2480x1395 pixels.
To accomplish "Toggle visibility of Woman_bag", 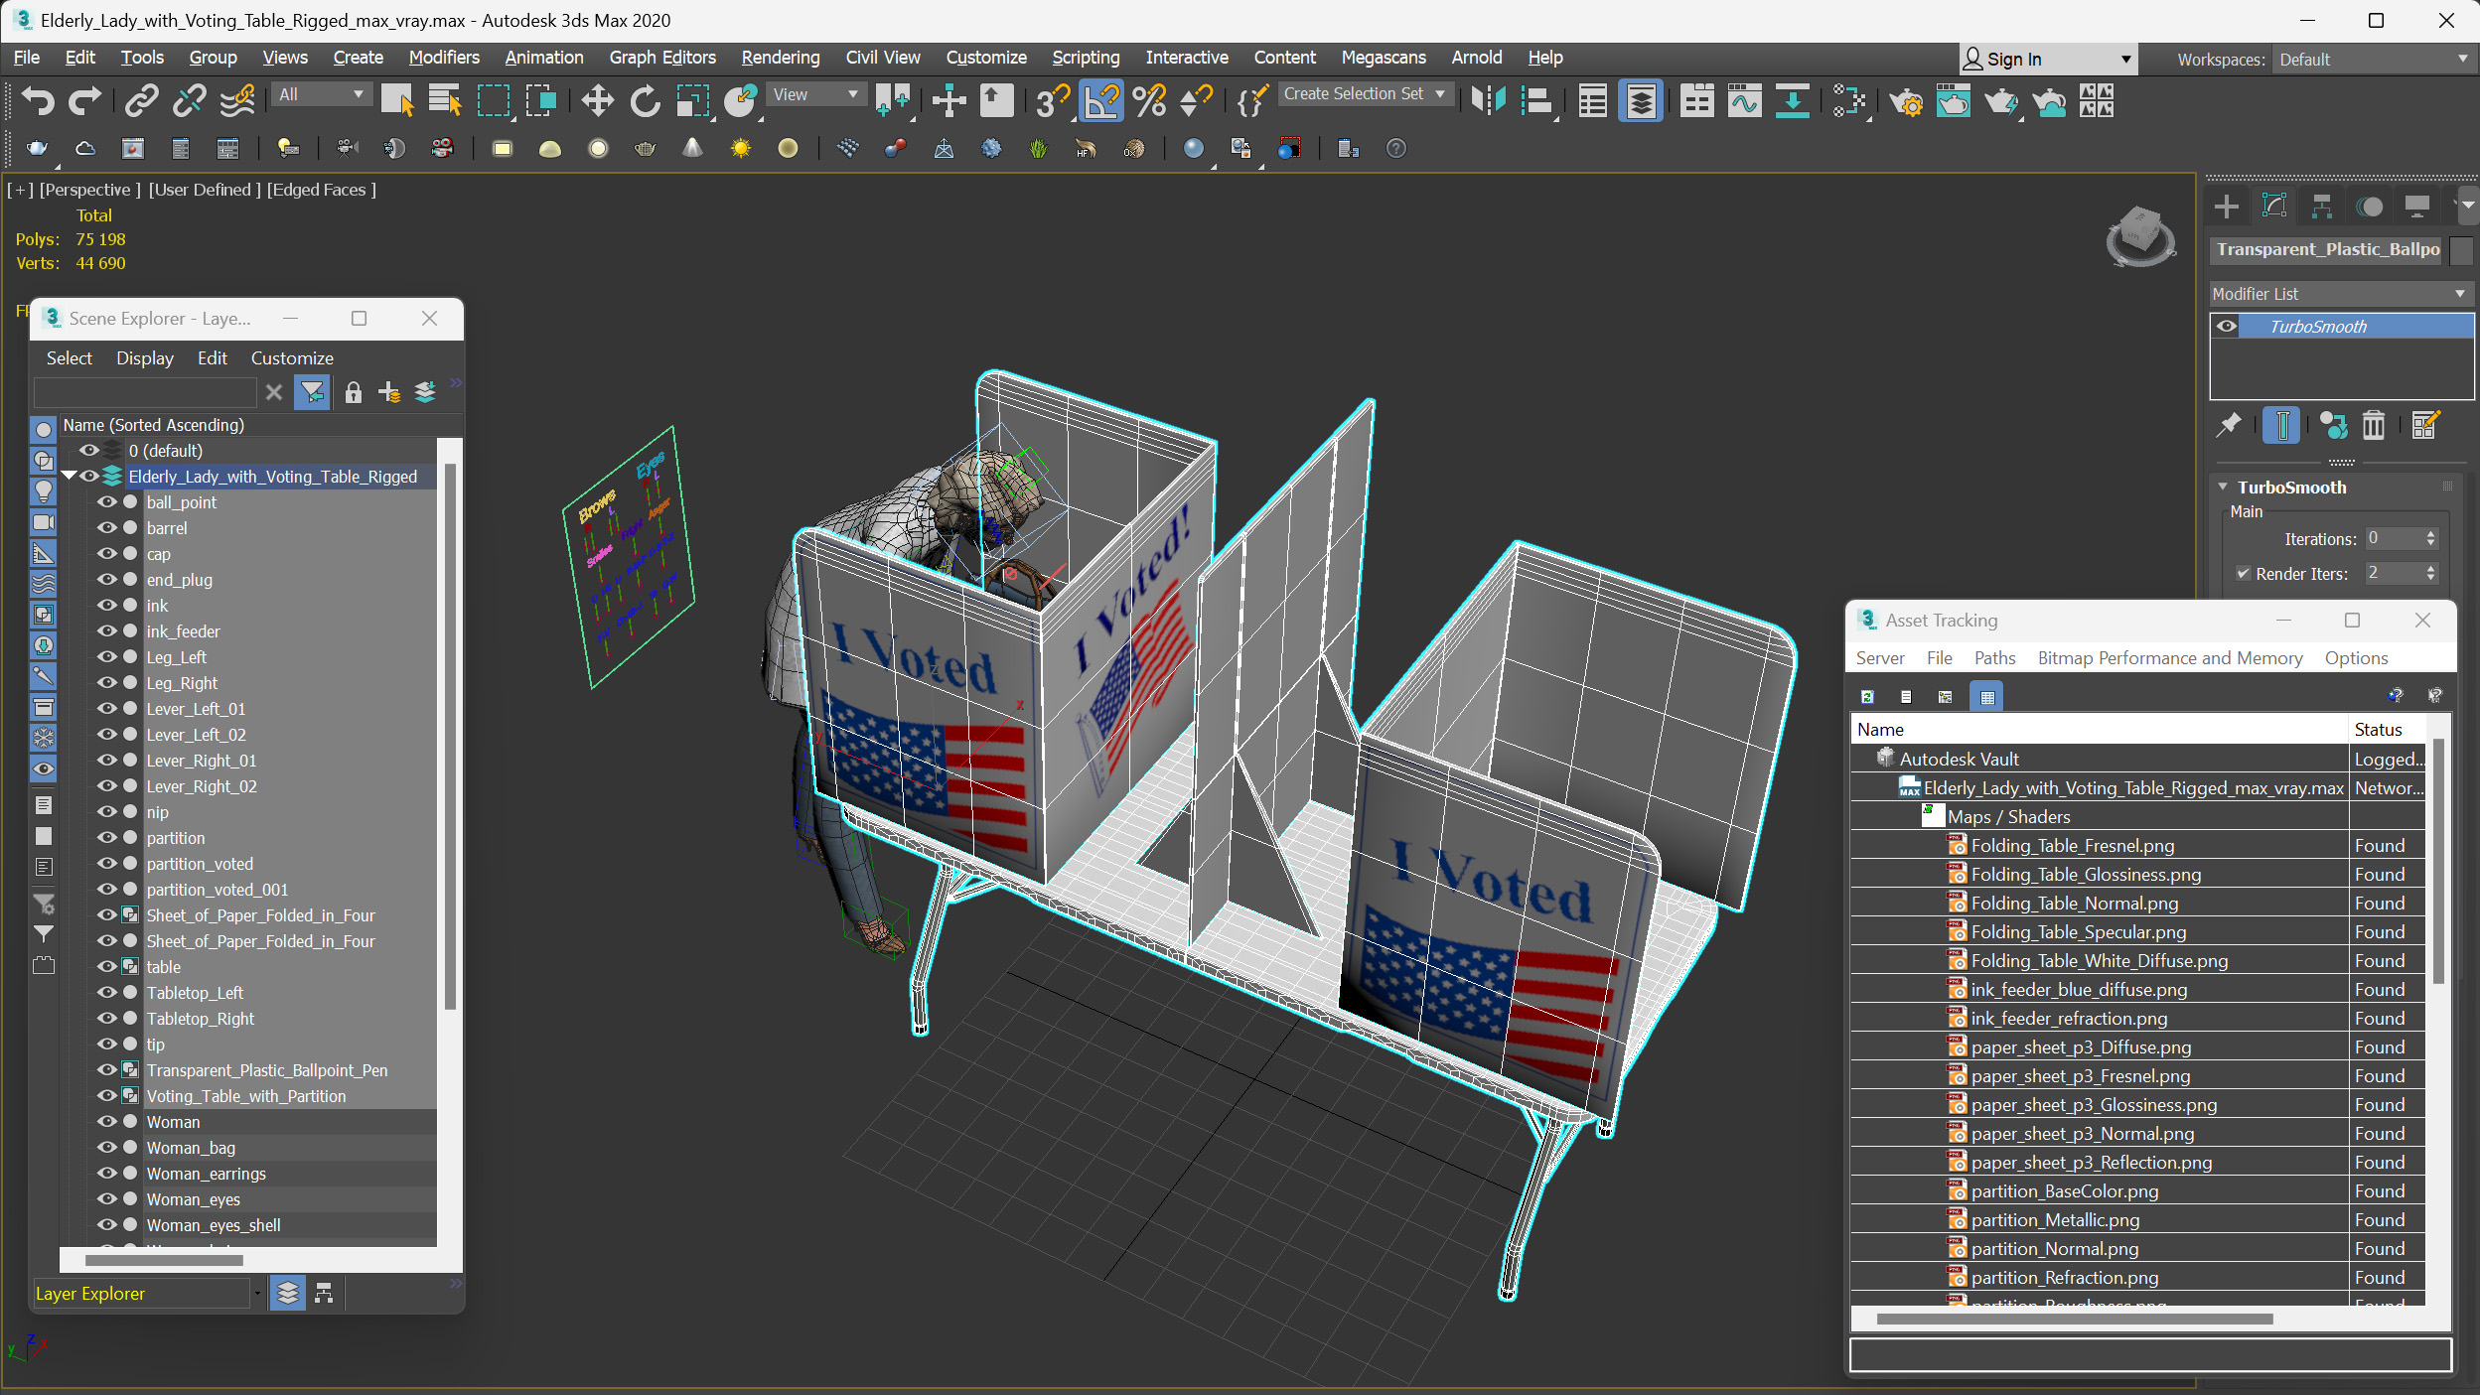I will click(x=106, y=1148).
